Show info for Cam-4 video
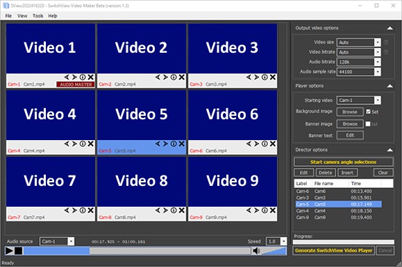Viewport: 402px width, 267px height. (83, 144)
